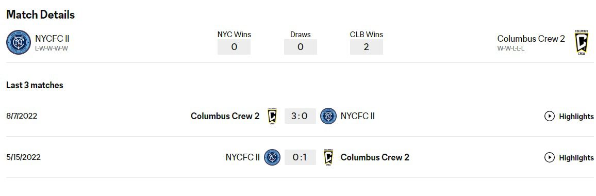Open NYCFC II team name in header

pyautogui.click(x=52, y=39)
